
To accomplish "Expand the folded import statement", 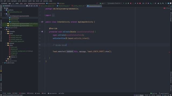I will pos(53,15).
